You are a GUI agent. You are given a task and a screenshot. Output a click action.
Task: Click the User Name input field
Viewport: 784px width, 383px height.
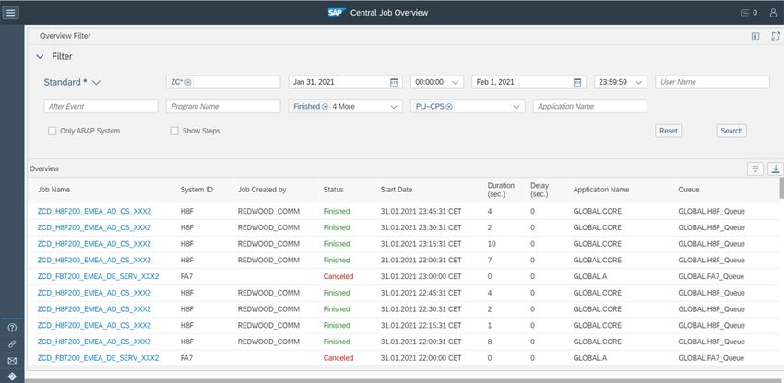(711, 82)
